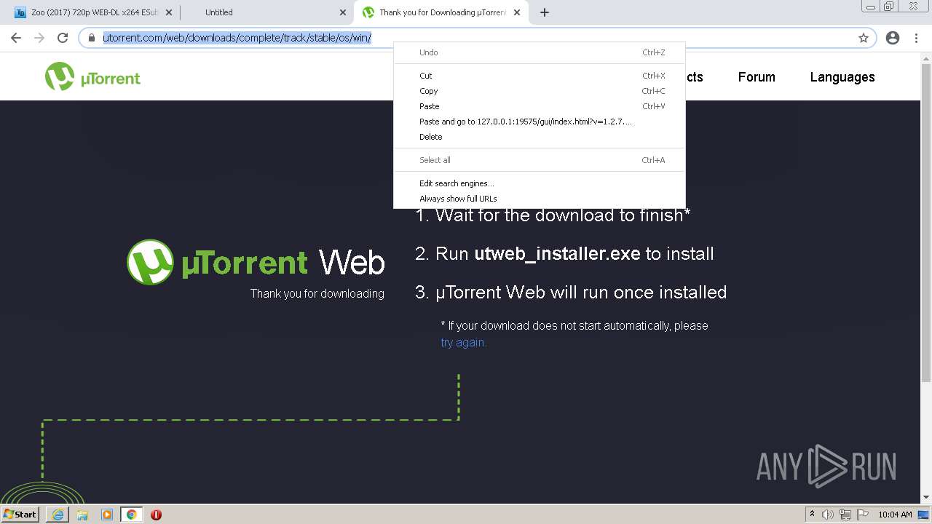Close the Untitled tab
Screen dimensions: 932x524
click(343, 12)
